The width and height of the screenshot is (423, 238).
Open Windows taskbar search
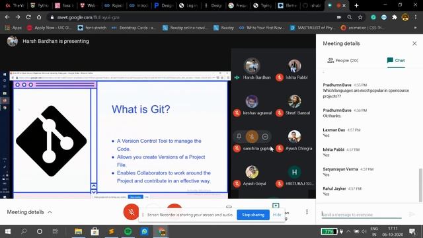[x=24, y=231]
